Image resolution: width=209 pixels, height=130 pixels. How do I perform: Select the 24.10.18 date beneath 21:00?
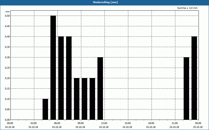[x=174, y=127]
